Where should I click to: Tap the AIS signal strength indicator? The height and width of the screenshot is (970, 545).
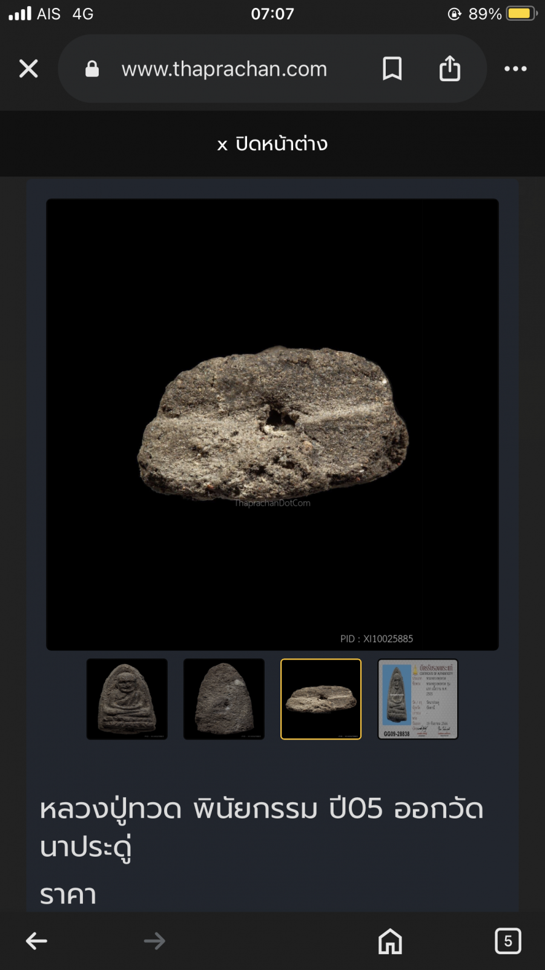(20, 13)
